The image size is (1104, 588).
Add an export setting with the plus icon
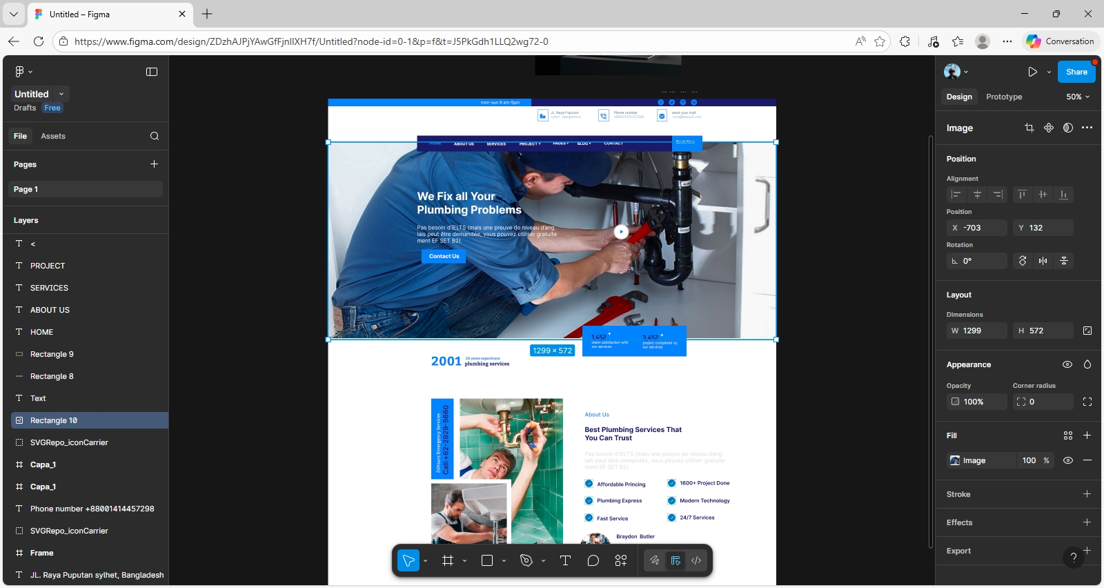[x=1087, y=550]
